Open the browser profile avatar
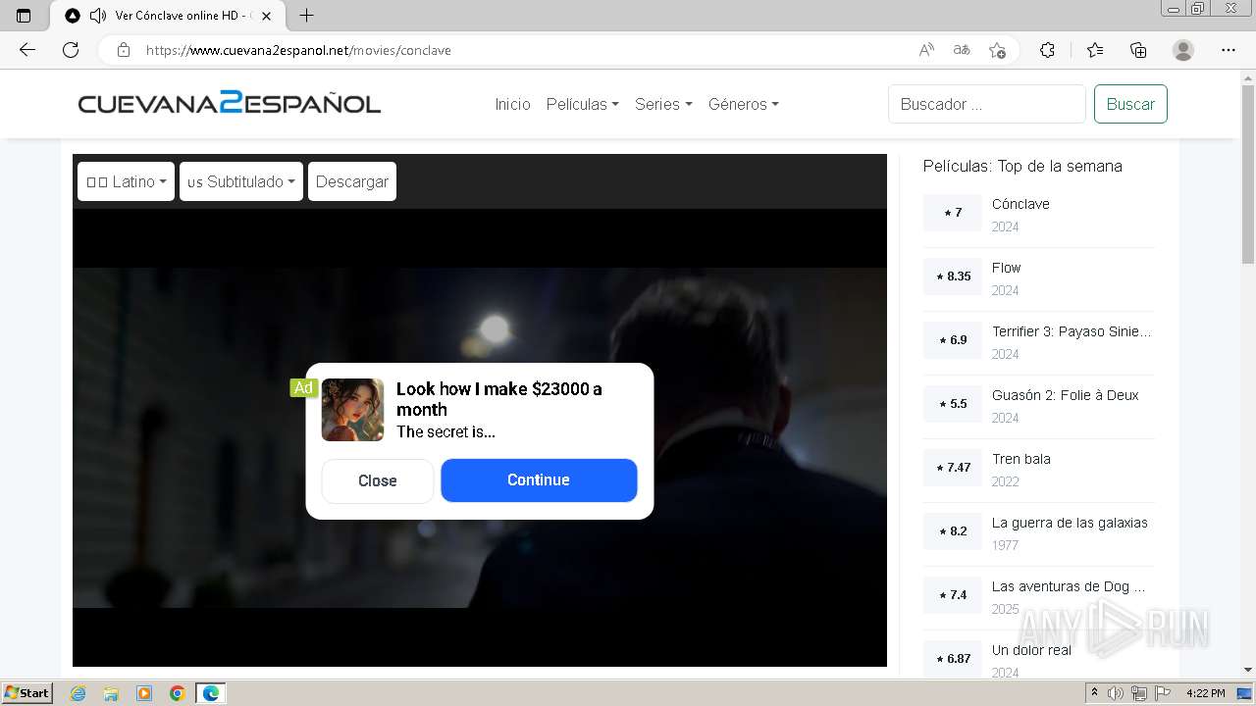 (x=1183, y=50)
